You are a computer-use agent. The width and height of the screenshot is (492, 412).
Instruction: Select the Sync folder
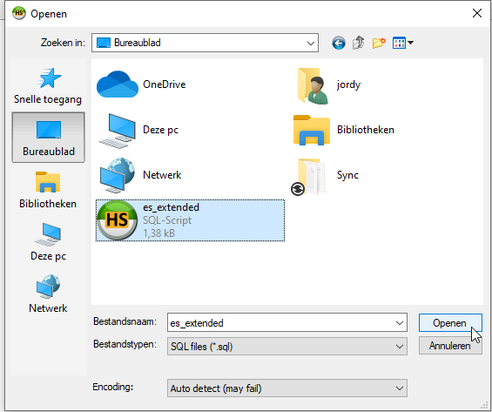[325, 176]
